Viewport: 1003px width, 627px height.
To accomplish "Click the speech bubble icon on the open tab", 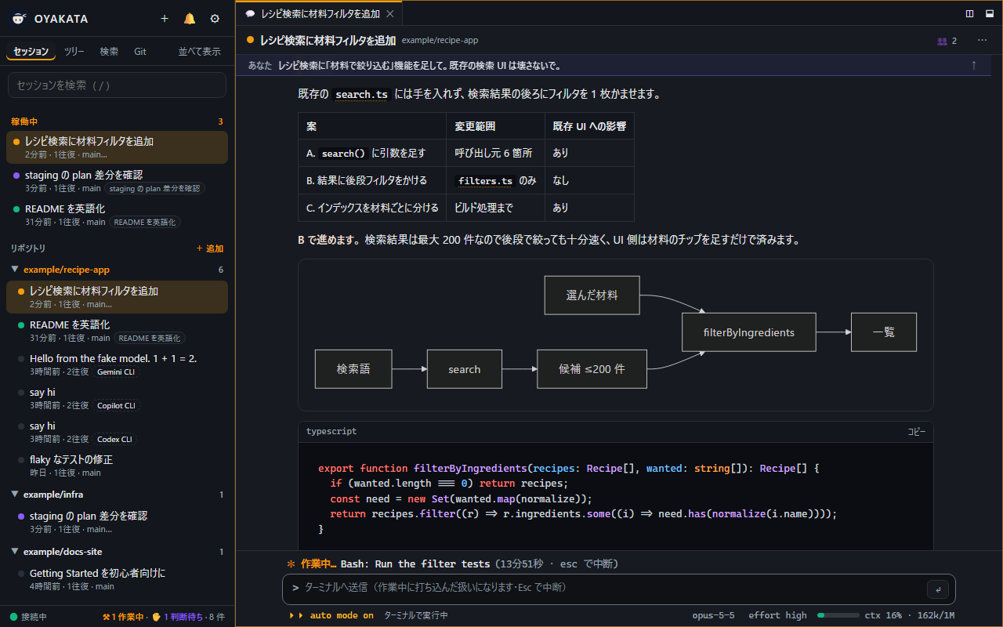I will point(250,13).
